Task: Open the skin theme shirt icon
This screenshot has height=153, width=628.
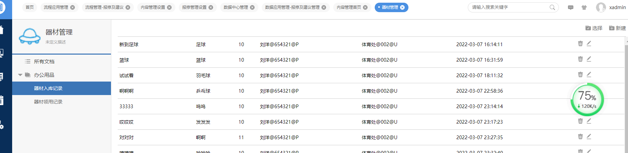Action: pyautogui.click(x=584, y=7)
